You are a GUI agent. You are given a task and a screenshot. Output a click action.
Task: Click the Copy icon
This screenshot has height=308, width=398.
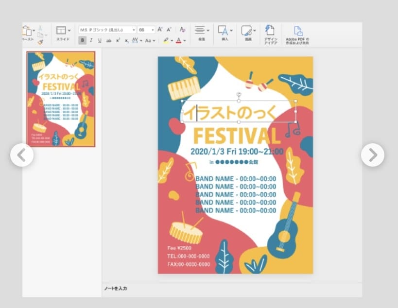(40, 35)
